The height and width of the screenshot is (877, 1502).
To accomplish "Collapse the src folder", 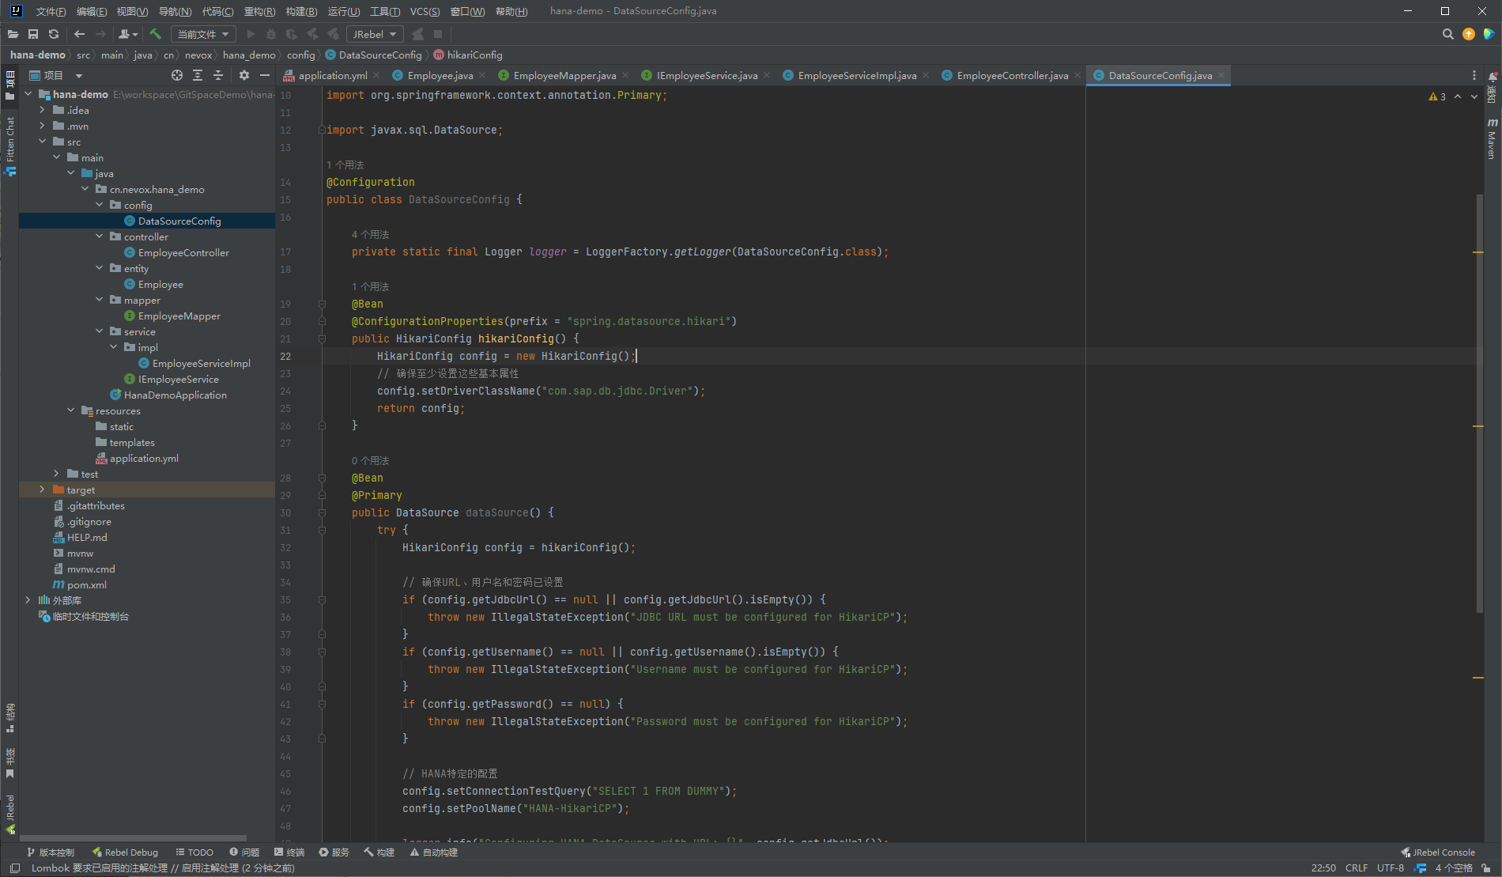I will [x=42, y=142].
